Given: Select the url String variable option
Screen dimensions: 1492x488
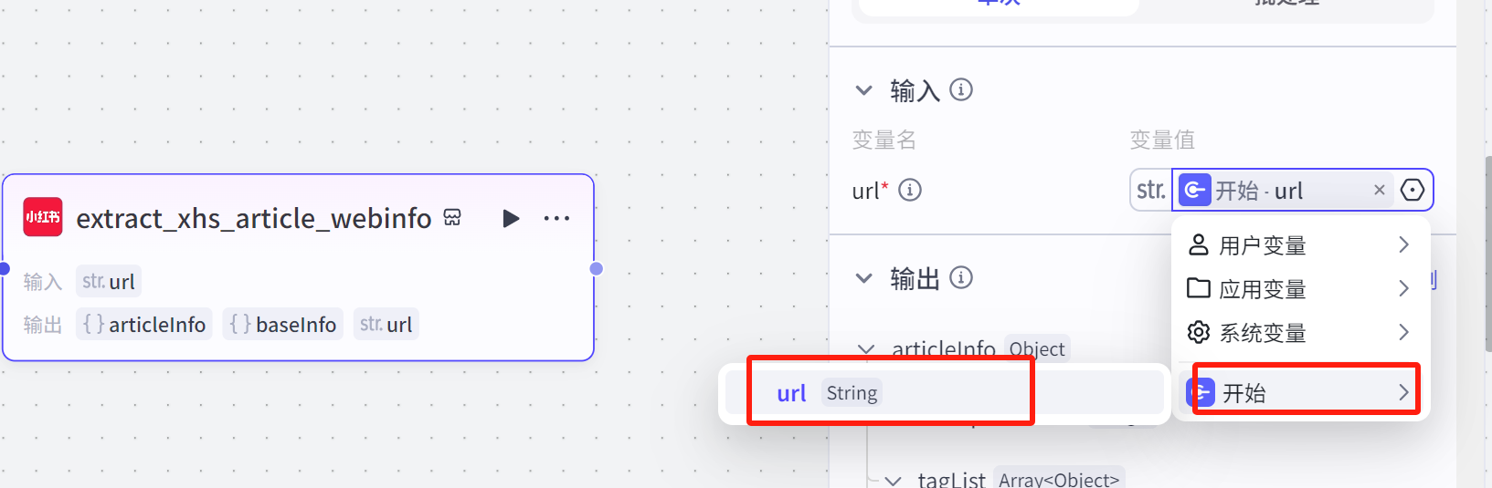Looking at the screenshot, I should tap(944, 393).
